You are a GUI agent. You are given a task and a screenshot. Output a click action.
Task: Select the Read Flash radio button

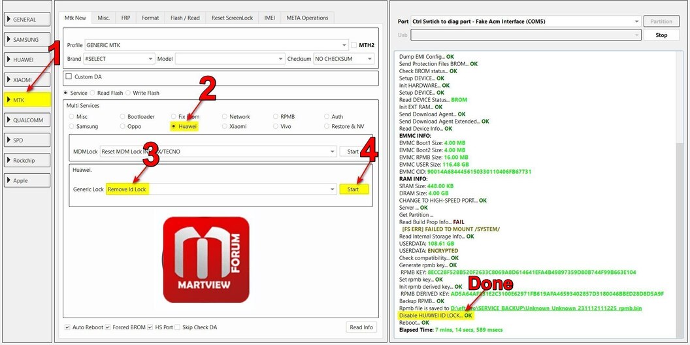pos(92,93)
